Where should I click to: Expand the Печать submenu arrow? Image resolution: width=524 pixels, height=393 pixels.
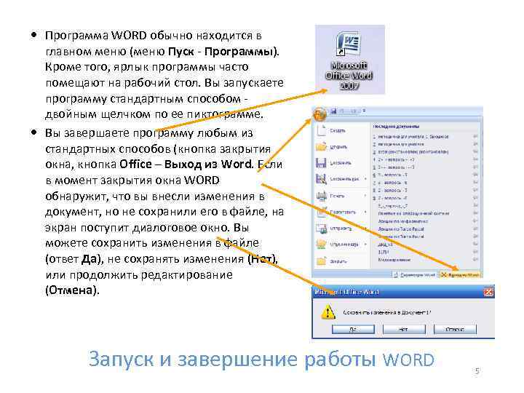tap(365, 196)
